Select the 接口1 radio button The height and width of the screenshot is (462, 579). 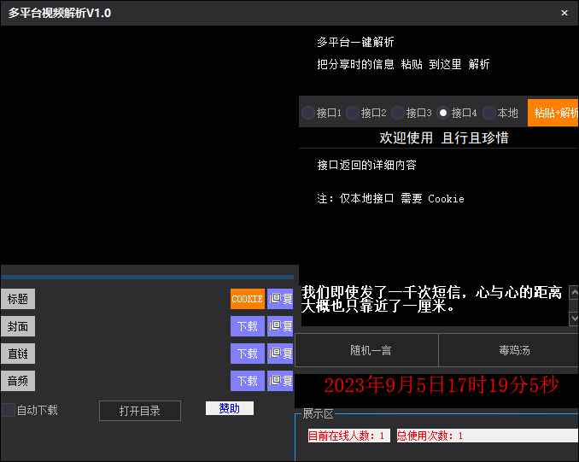click(308, 113)
